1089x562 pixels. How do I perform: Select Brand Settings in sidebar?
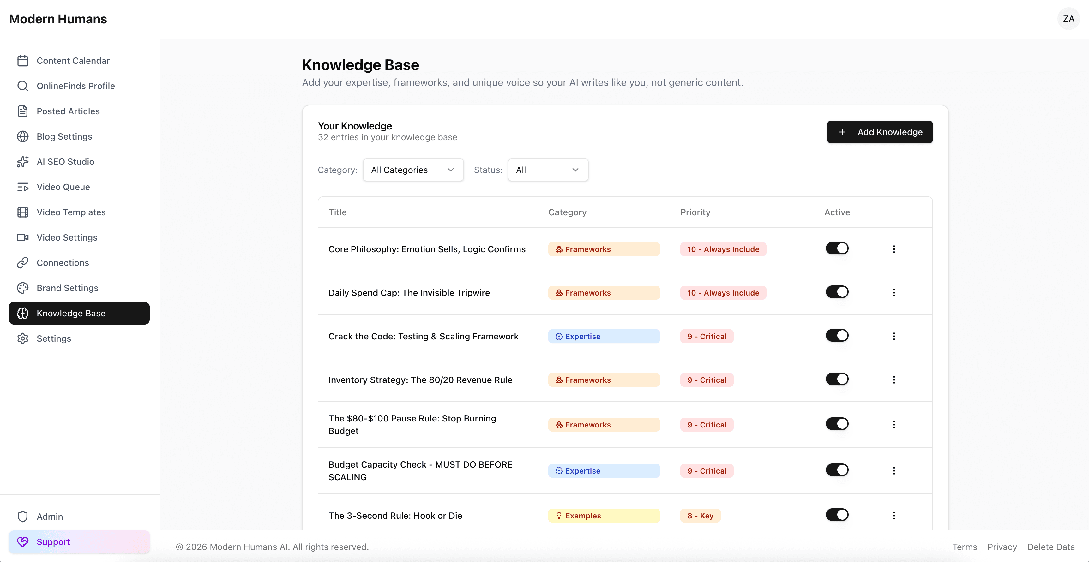tap(79, 288)
